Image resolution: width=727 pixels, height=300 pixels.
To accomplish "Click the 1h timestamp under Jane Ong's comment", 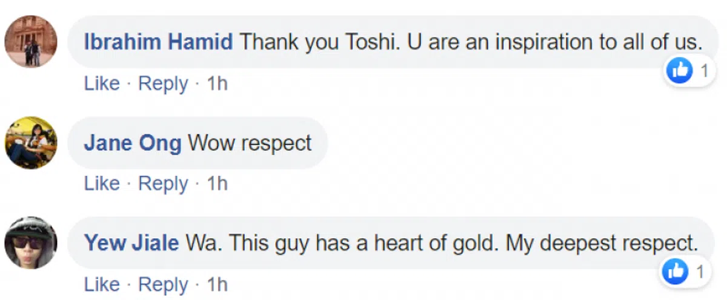I will 217,184.
